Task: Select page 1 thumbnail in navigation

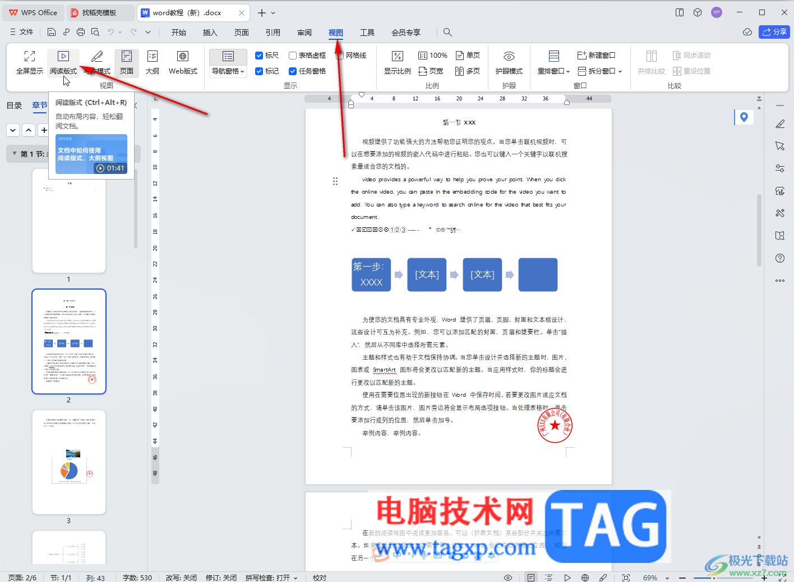Action: point(69,221)
